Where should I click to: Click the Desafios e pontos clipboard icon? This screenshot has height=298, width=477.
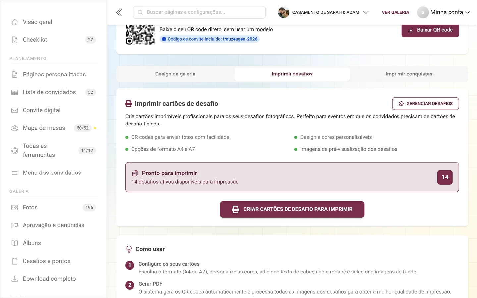pos(15,261)
